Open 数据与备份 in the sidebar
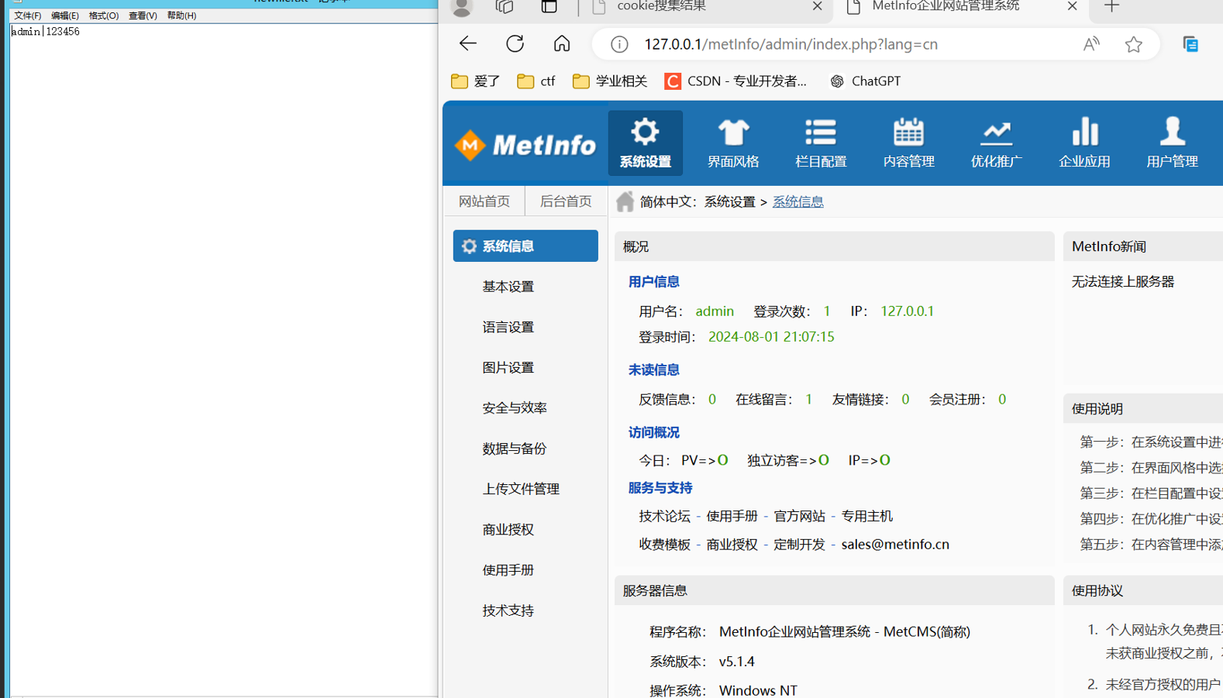Screen dimensions: 1223x698 [x=515, y=449]
